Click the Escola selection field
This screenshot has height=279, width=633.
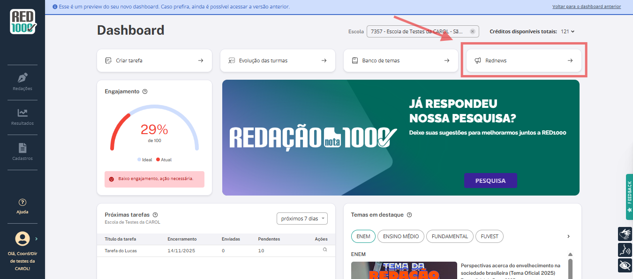(422, 31)
